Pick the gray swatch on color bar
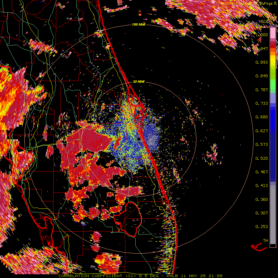The width and height of the screenshot is (278, 278). click(273, 215)
